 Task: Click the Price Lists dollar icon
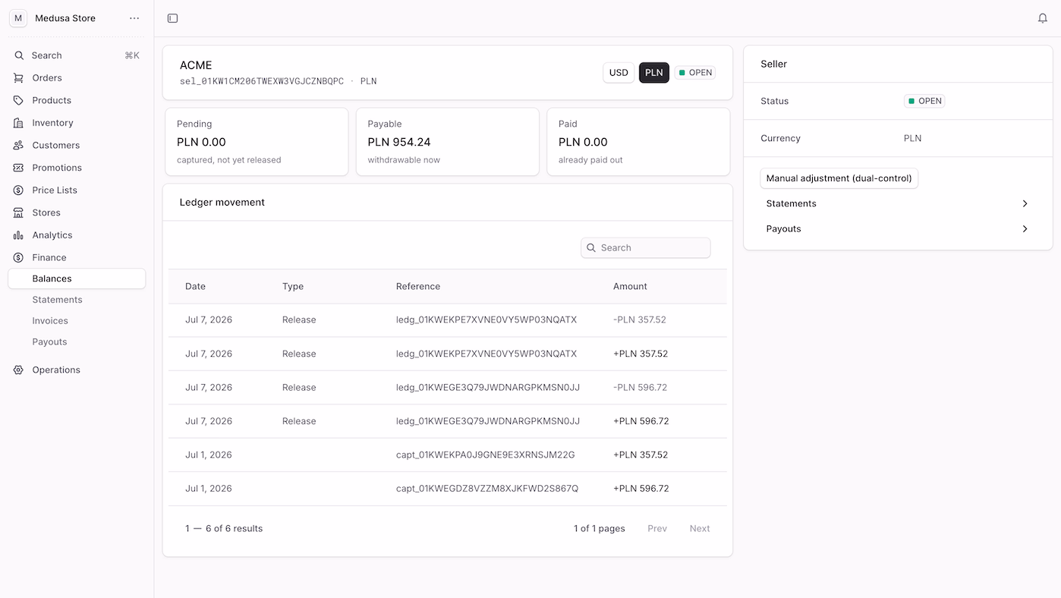[x=18, y=190]
